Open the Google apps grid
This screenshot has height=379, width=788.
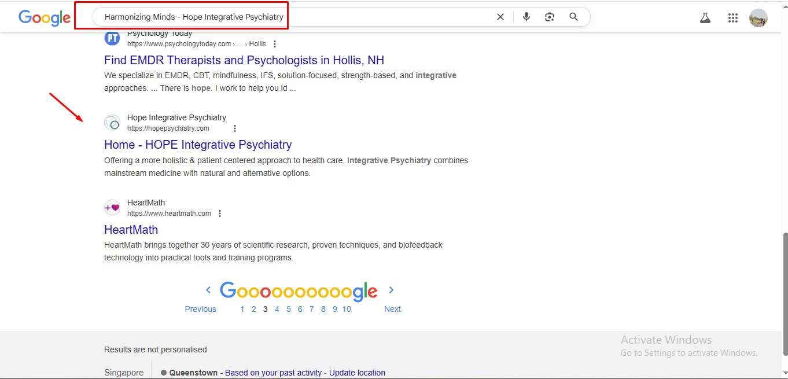(x=732, y=18)
